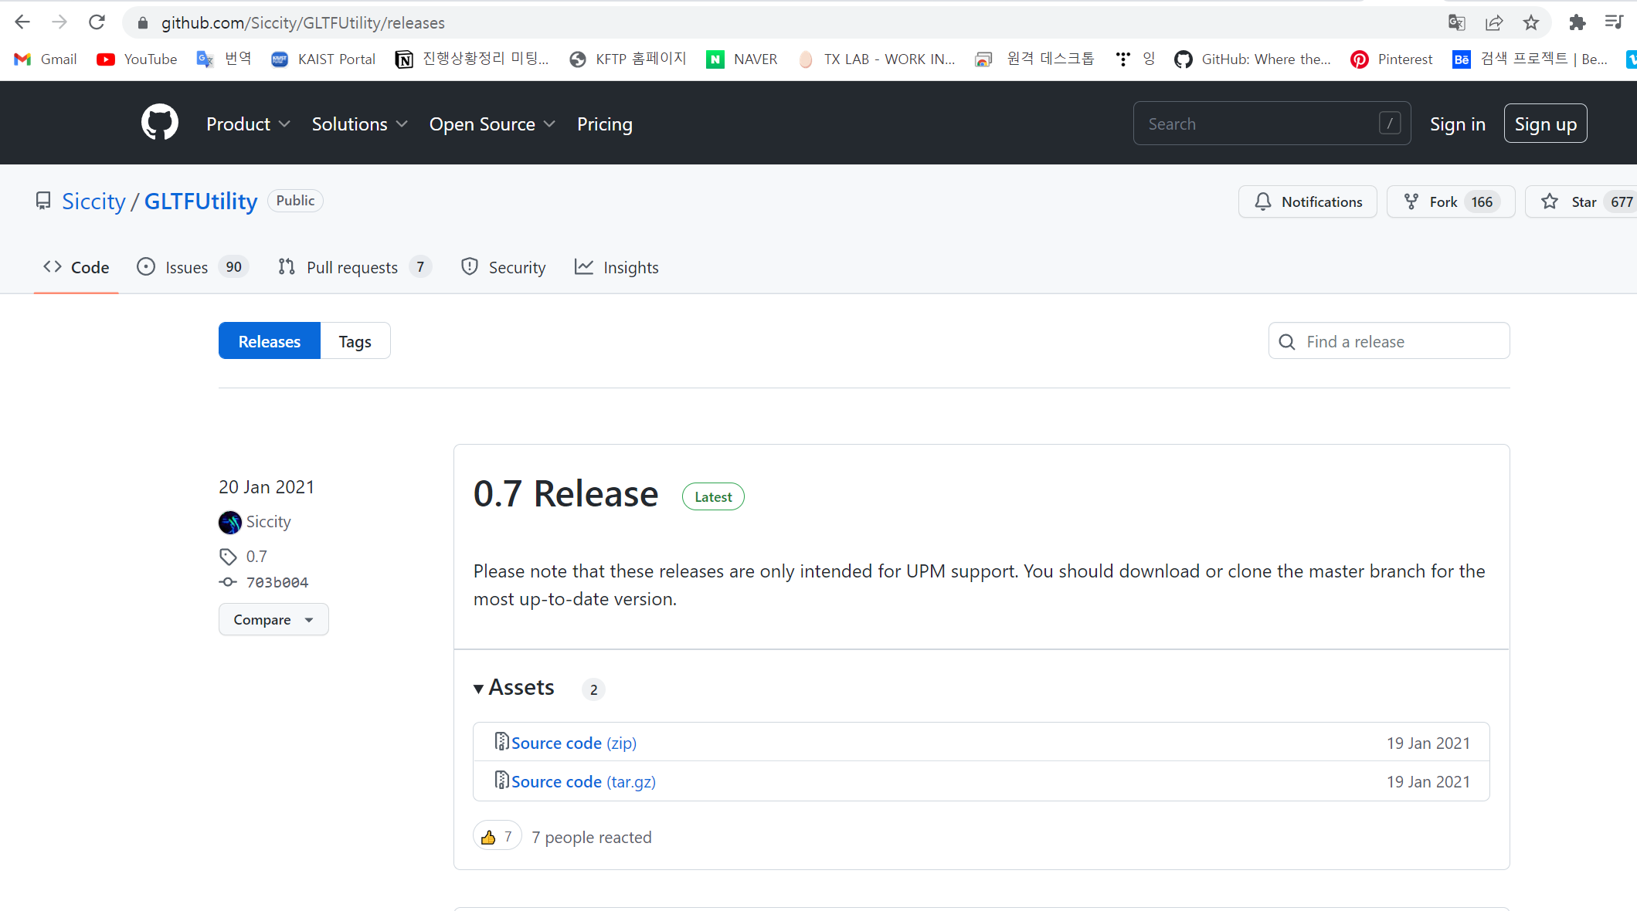This screenshot has height=911, width=1637.
Task: Download Source code (zip)
Action: point(573,743)
